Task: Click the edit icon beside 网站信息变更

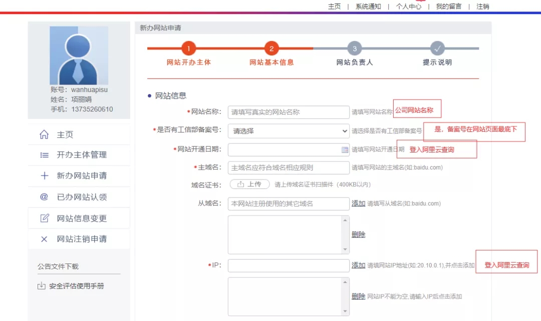Action: [x=44, y=218]
